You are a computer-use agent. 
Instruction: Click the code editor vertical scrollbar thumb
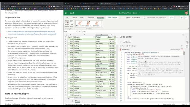point(184,53)
